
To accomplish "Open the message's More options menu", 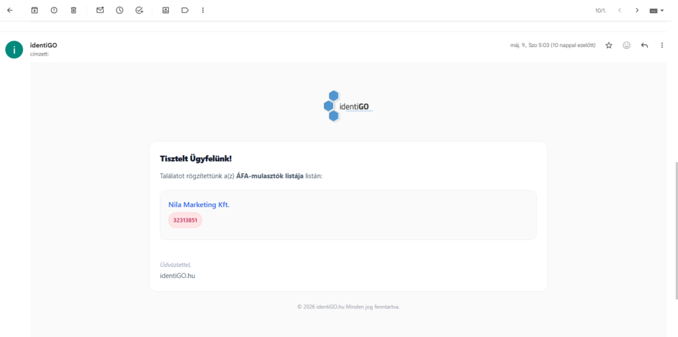I will tap(662, 46).
